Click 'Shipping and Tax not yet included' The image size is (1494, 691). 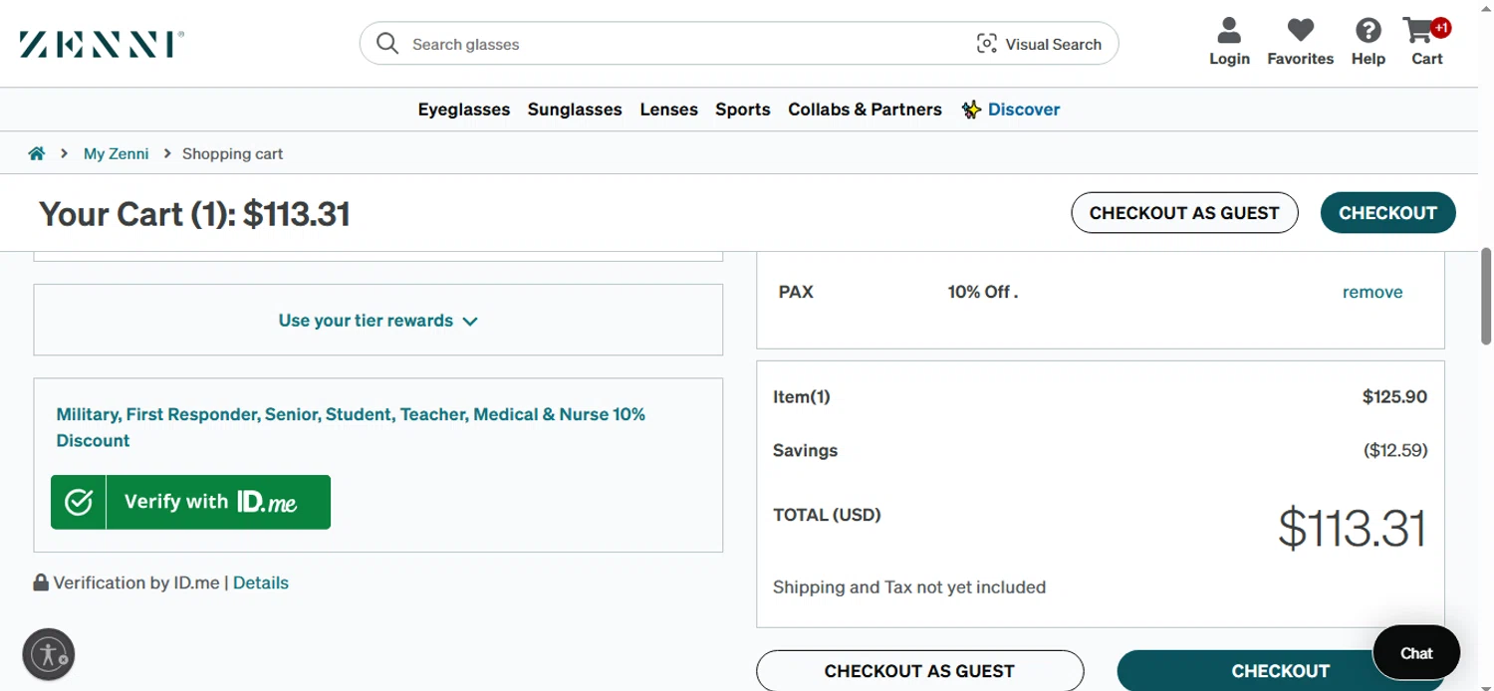(909, 586)
